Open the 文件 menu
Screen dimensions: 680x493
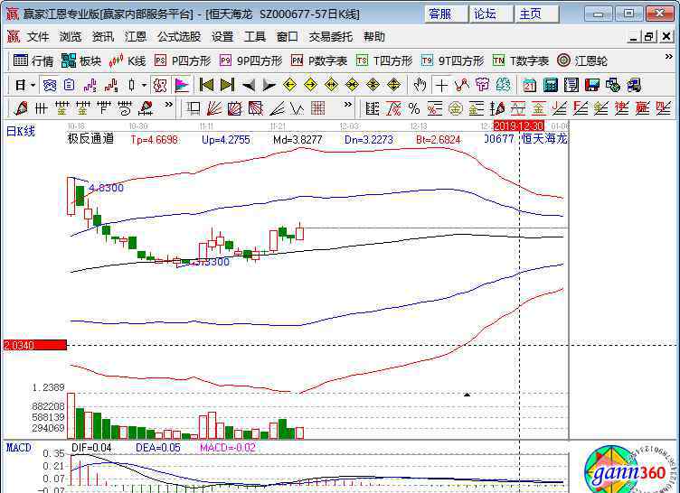point(37,37)
